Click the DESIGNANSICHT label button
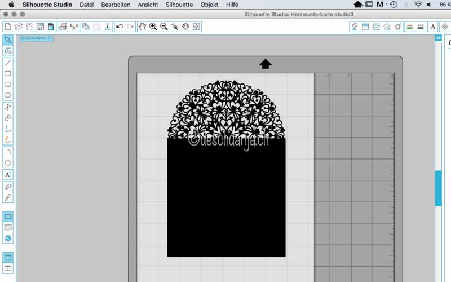 37,38
